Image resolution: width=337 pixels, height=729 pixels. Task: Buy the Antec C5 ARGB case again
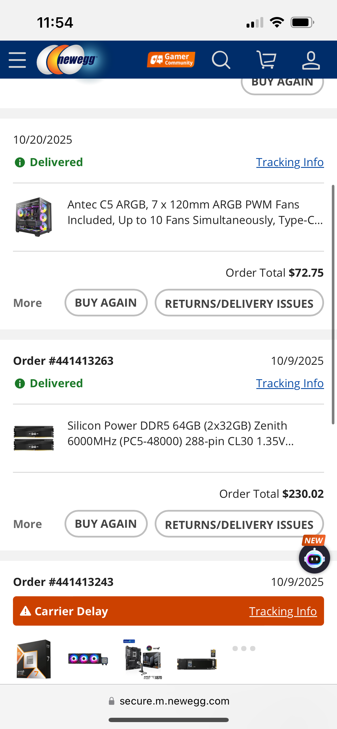106,303
